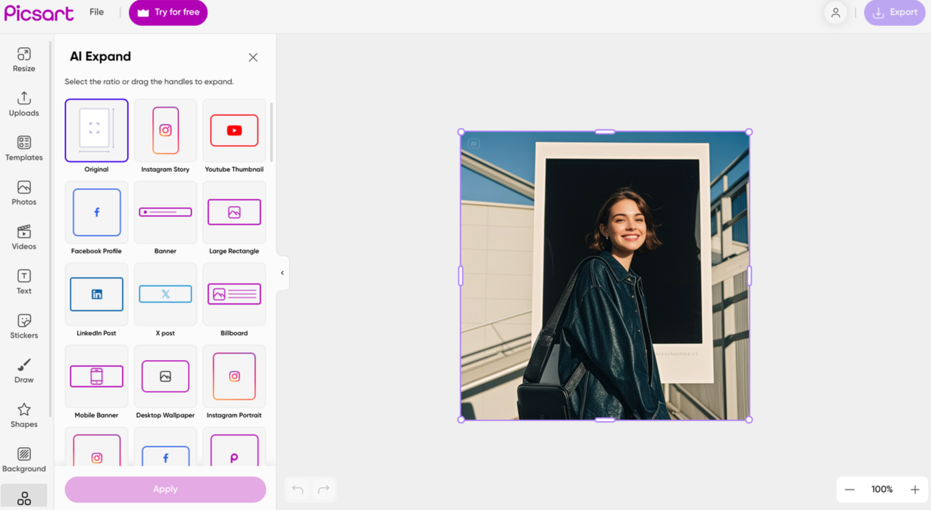This screenshot has width=931, height=510.
Task: Open the Templates panel
Action: coord(24,148)
